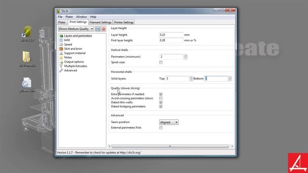Select Skirt and brim tree item

click(x=73, y=49)
